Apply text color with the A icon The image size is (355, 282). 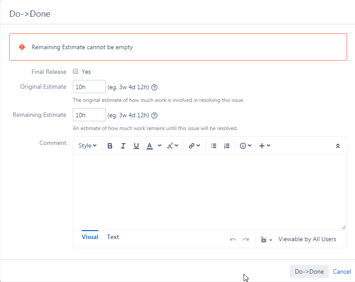pos(150,146)
